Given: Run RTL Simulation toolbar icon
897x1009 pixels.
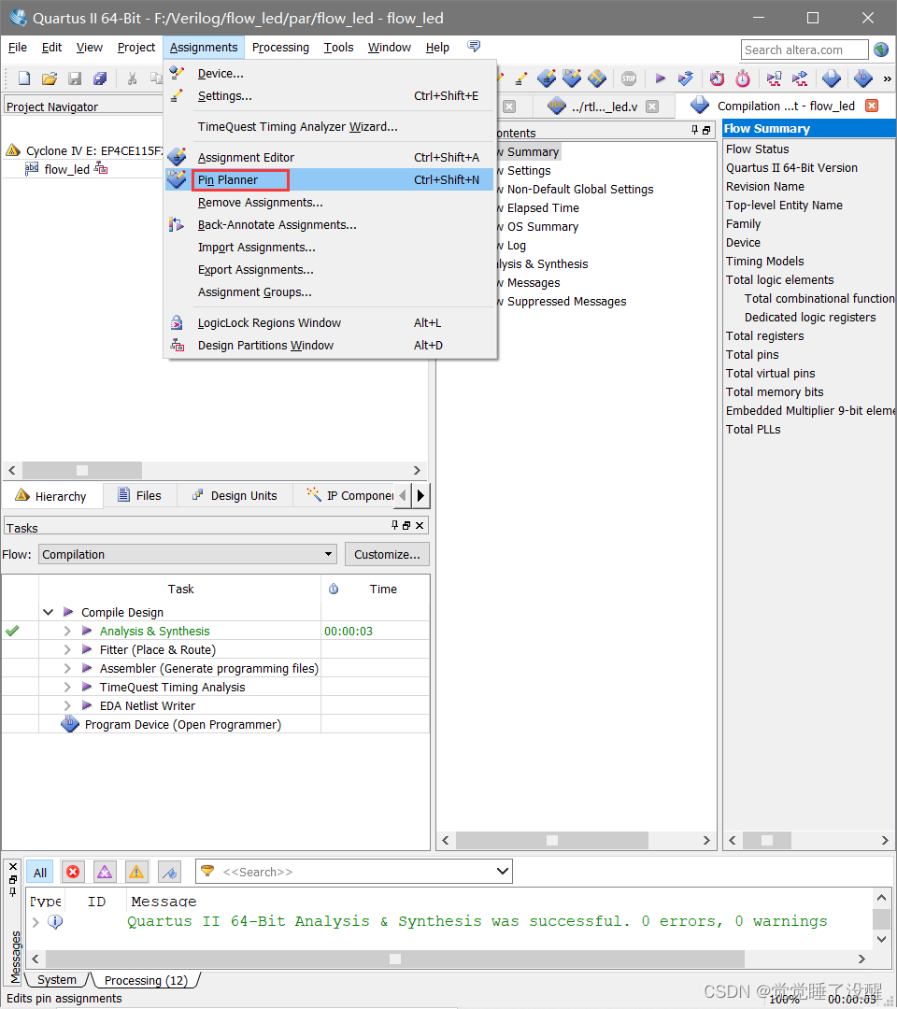Looking at the screenshot, I should (x=774, y=78).
